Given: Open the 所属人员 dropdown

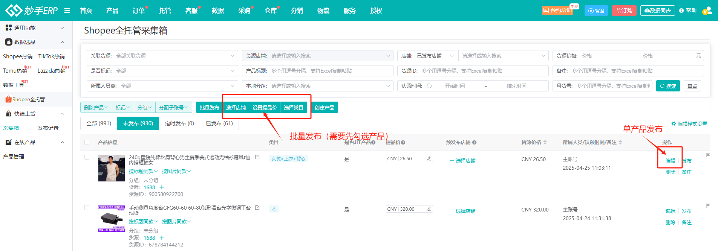Looking at the screenshot, I should click(x=162, y=86).
